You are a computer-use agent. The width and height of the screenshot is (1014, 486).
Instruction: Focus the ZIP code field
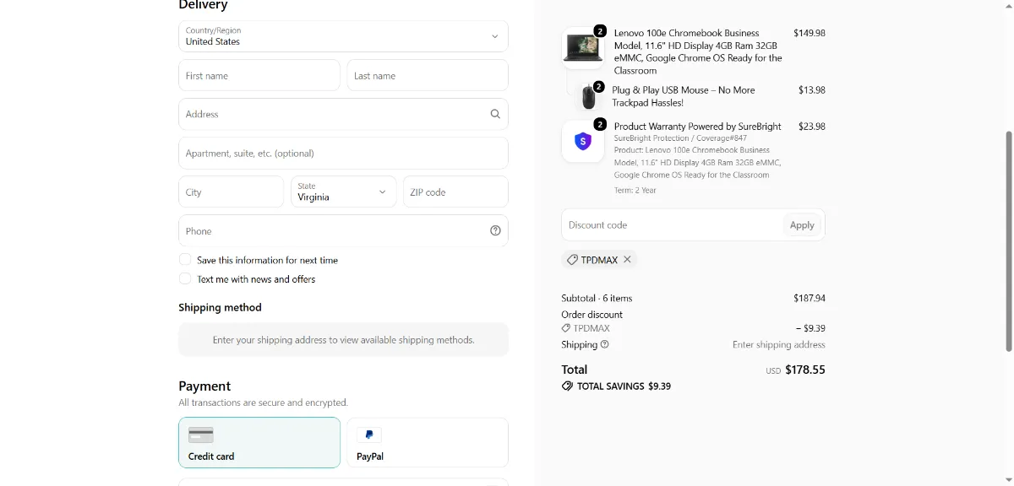[455, 192]
